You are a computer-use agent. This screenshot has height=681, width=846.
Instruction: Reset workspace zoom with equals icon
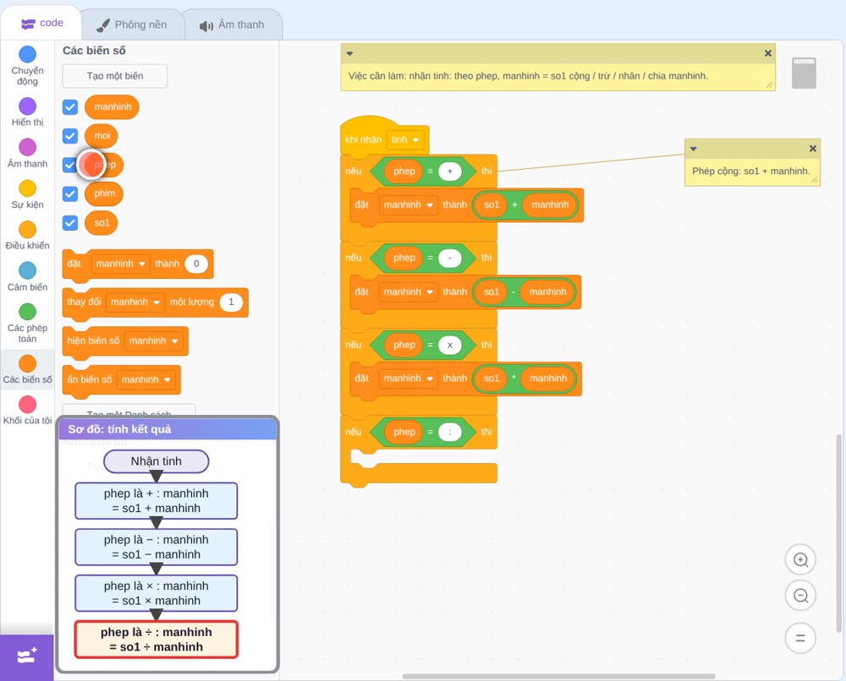coord(800,638)
